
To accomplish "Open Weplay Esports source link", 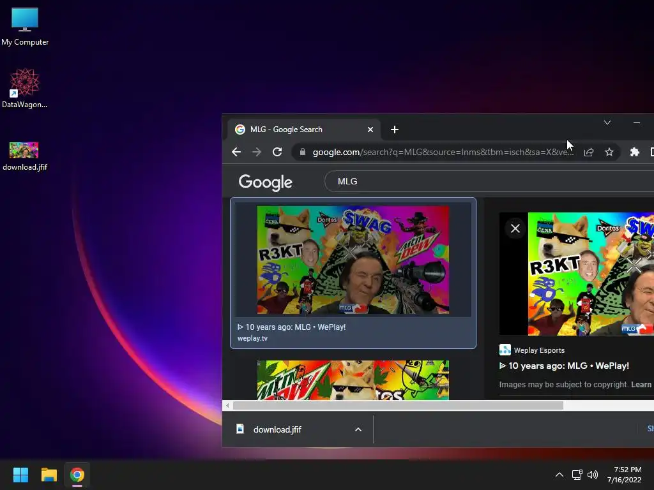I will [532, 350].
